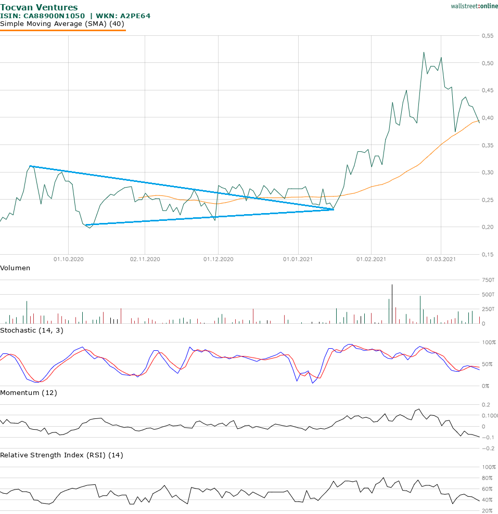This screenshot has width=498, height=514.
Task: Click the 0,30 price axis label
Action: pyautogui.click(x=488, y=173)
